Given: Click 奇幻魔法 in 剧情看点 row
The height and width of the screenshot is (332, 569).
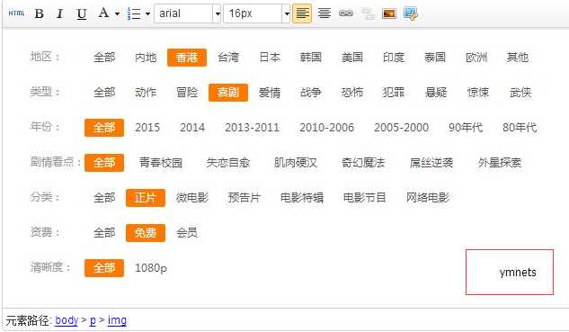Looking at the screenshot, I should tap(363, 163).
